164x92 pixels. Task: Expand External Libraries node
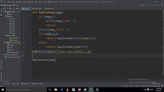click(3, 55)
